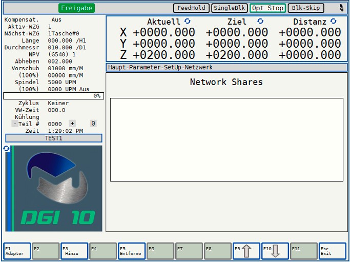Toggle the SingleBlk mode

point(230,8)
